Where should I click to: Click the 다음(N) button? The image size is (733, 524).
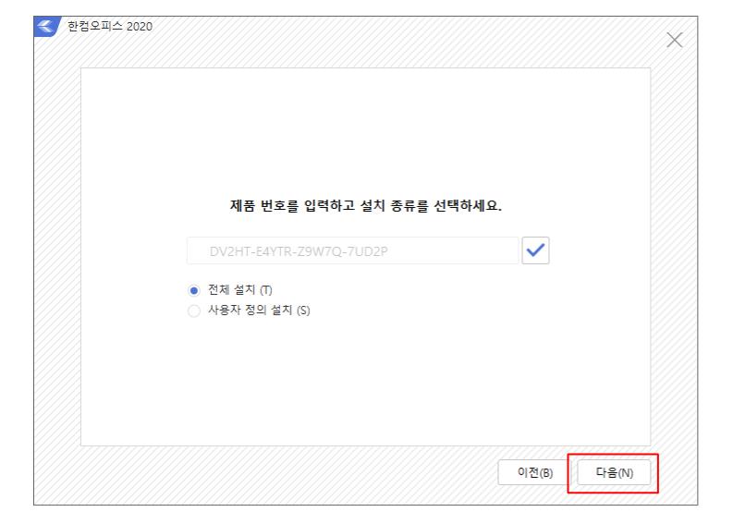[614, 472]
